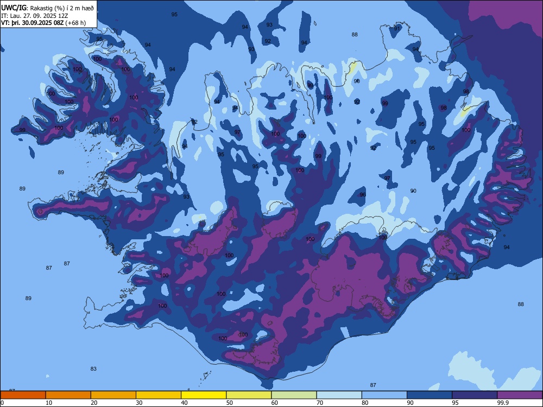Screen dimensions: 543x407
Task: Select the orange 10–20 legend swatch
Action: click(68, 395)
